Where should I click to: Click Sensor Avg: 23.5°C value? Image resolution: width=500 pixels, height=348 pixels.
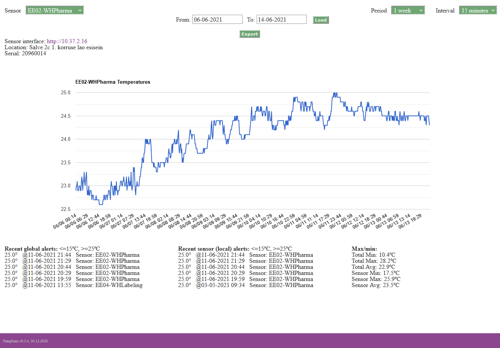click(376, 285)
